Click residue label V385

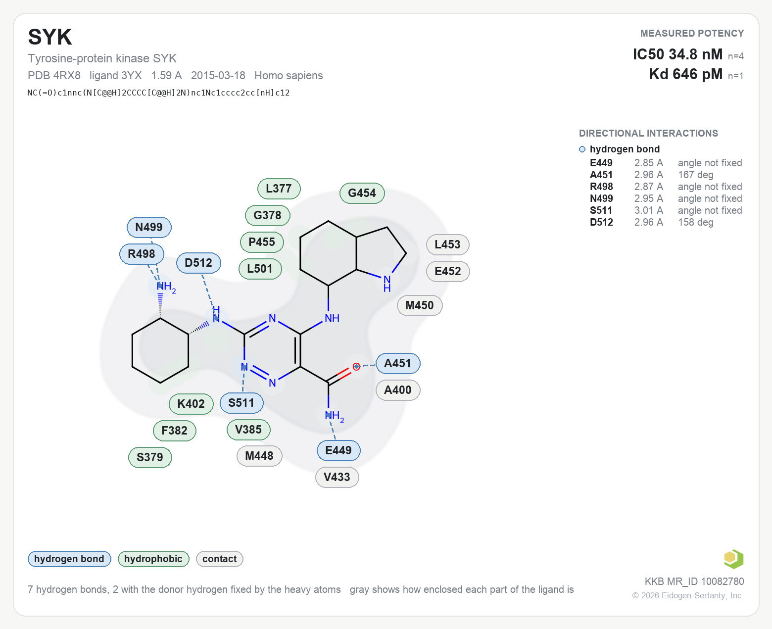click(x=249, y=430)
